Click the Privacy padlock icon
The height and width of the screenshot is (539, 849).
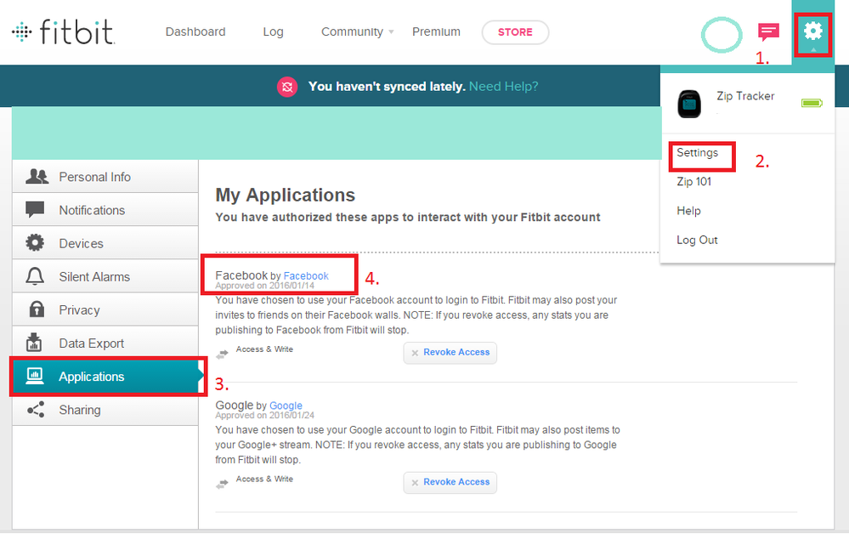pos(37,309)
